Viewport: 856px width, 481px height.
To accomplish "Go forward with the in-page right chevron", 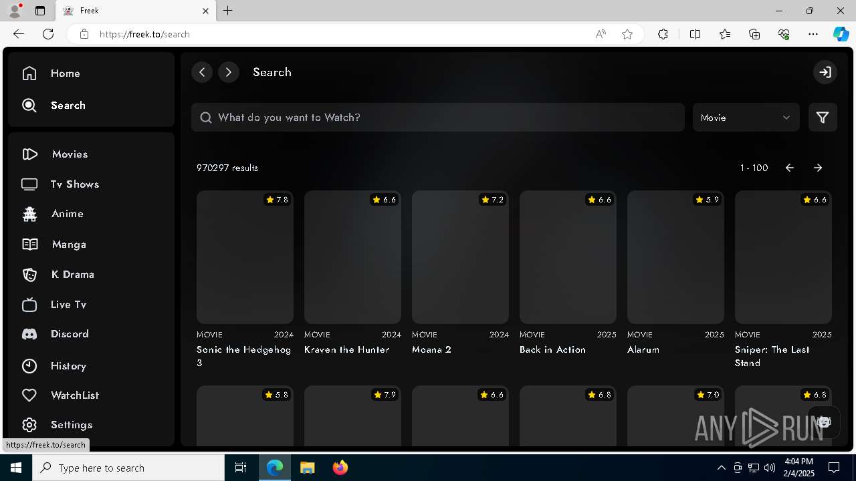I will (x=229, y=72).
